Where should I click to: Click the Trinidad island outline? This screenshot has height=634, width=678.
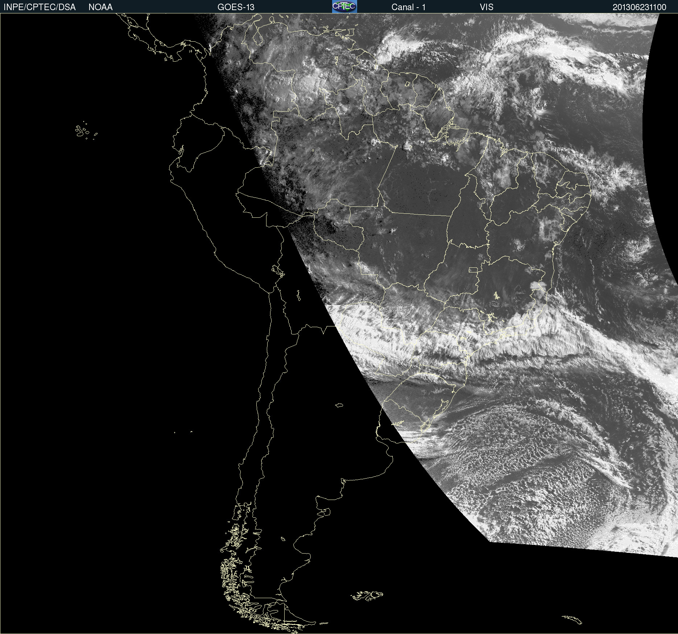pos(350,33)
